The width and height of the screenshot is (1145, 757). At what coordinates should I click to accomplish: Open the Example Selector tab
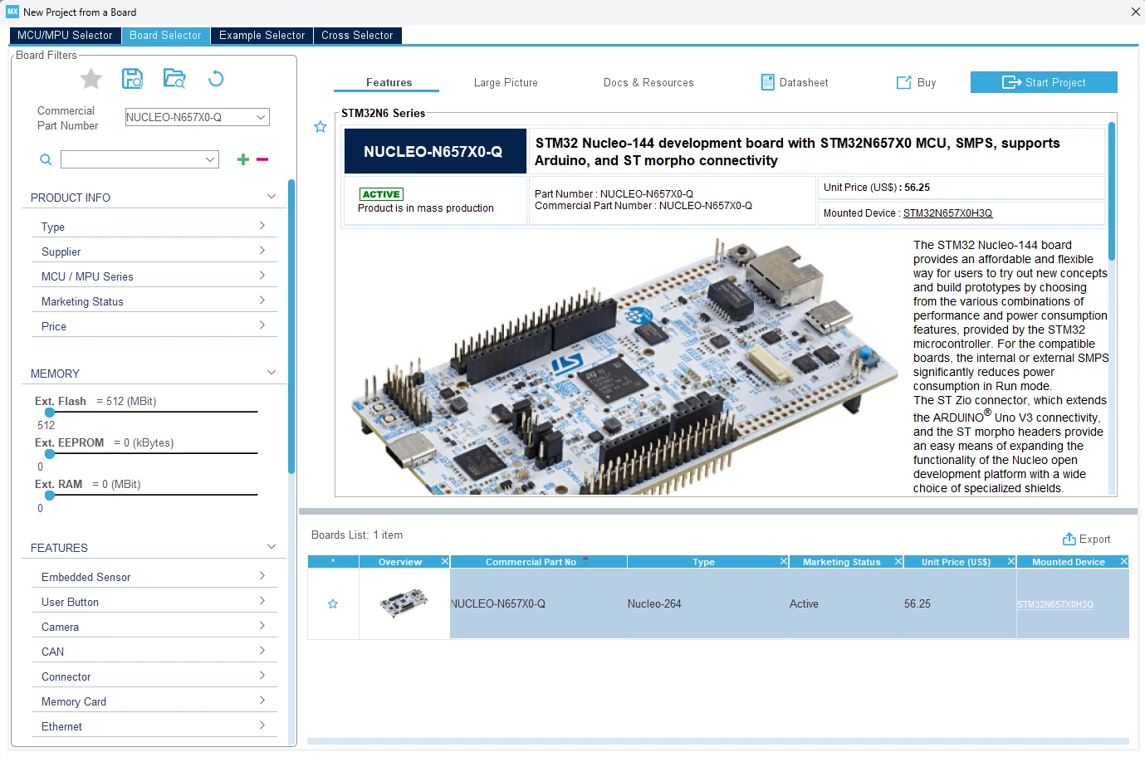262,35
